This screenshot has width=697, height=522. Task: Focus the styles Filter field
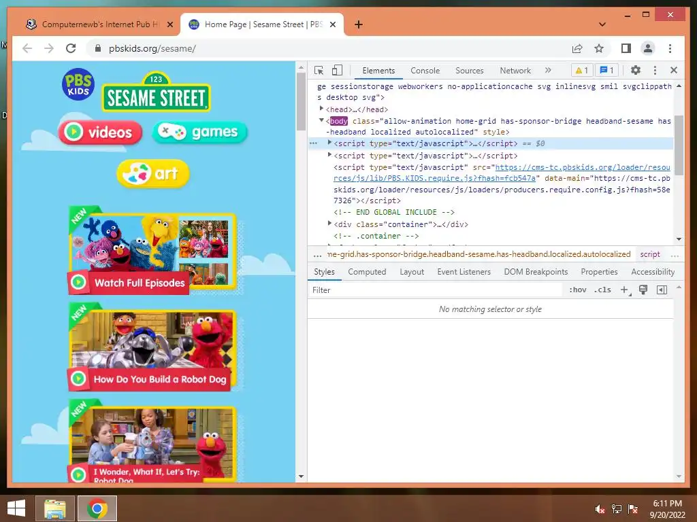click(x=436, y=290)
